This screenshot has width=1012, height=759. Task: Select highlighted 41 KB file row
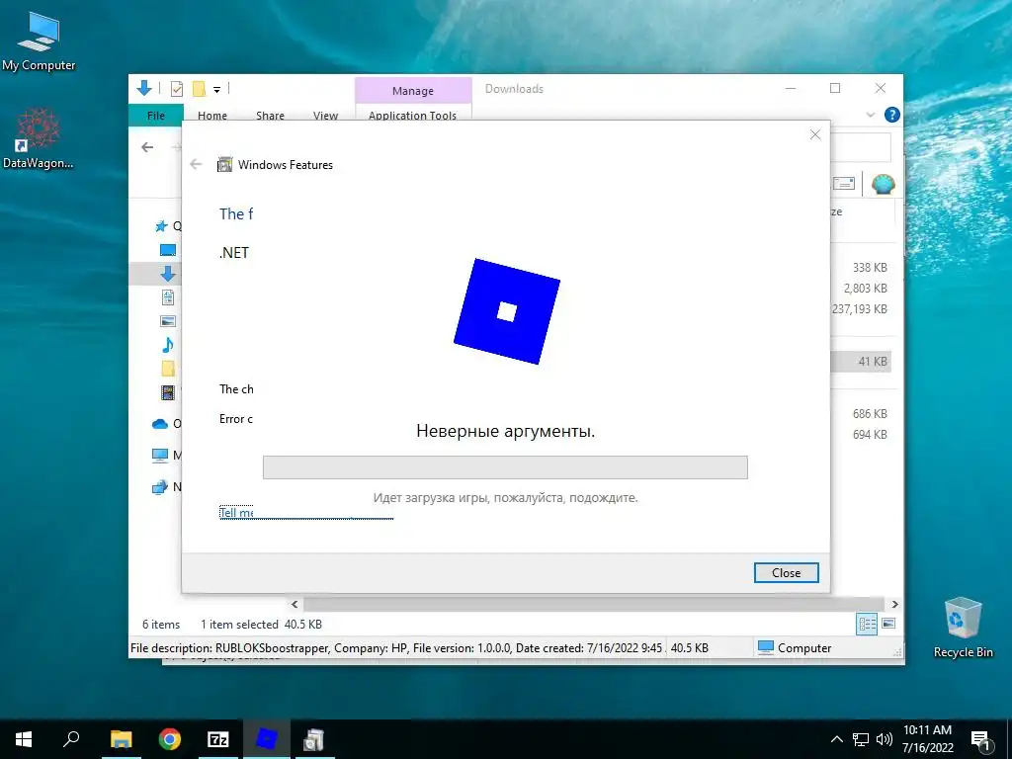point(862,362)
